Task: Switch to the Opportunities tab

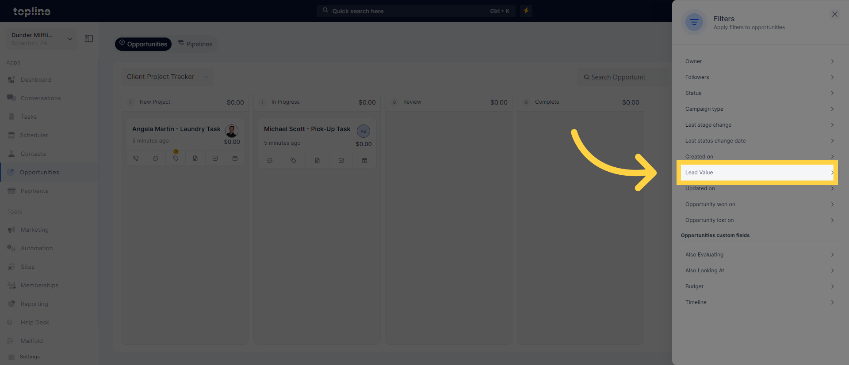Action: click(143, 44)
